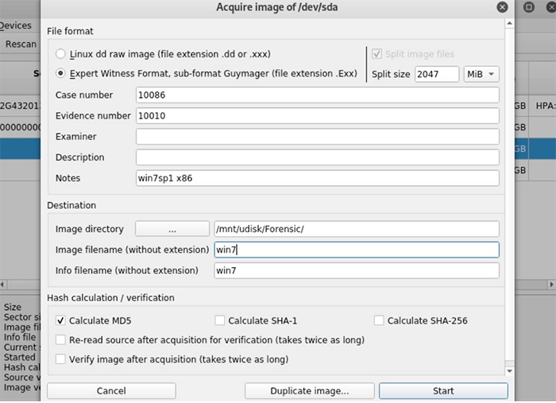
Task: Click the Description text field
Action: [318, 157]
